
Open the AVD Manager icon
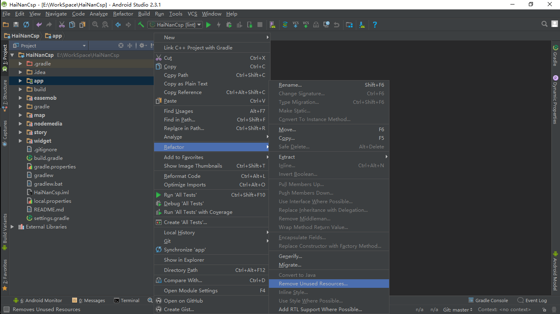click(273, 25)
